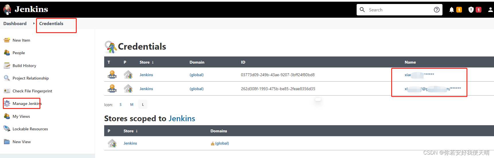Open credential name link in 03773d09 row
This screenshot has height=158, width=494.
419,75
